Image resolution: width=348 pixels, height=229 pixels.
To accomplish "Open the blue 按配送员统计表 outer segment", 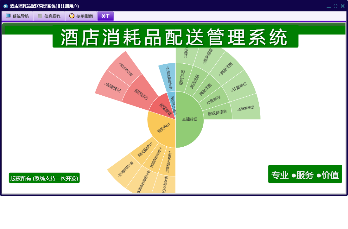I will pos(168,78).
